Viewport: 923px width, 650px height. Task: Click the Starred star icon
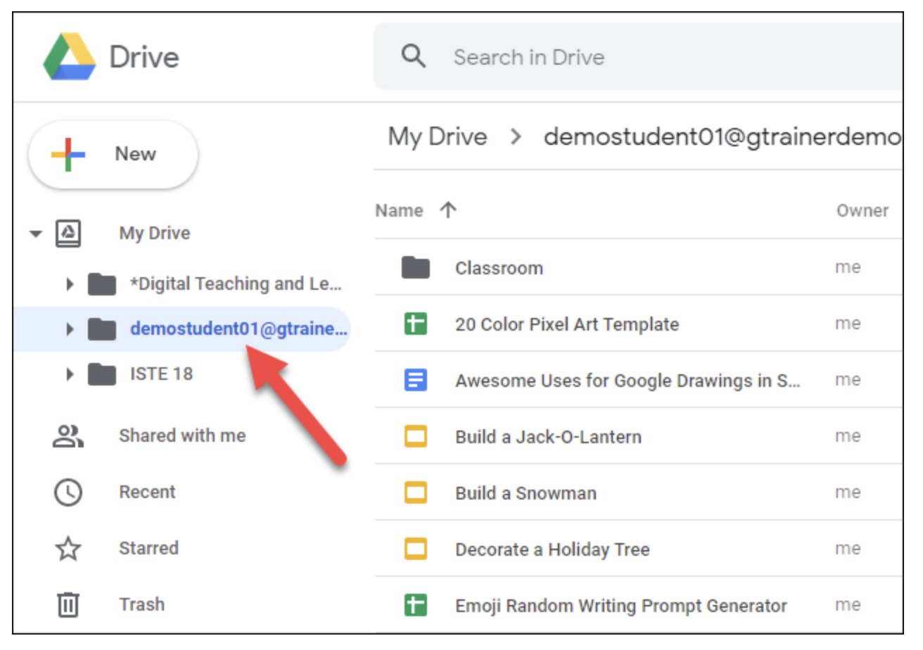click(68, 549)
